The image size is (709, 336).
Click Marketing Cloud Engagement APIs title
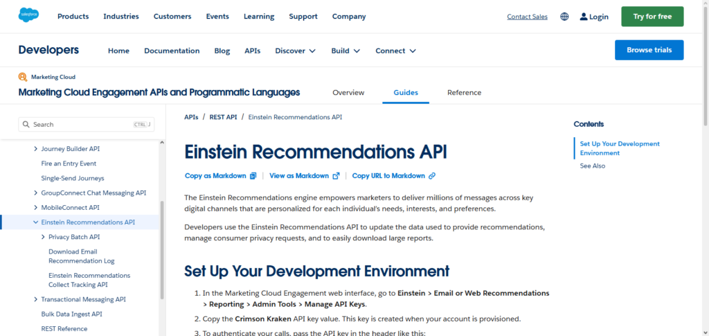tap(159, 93)
